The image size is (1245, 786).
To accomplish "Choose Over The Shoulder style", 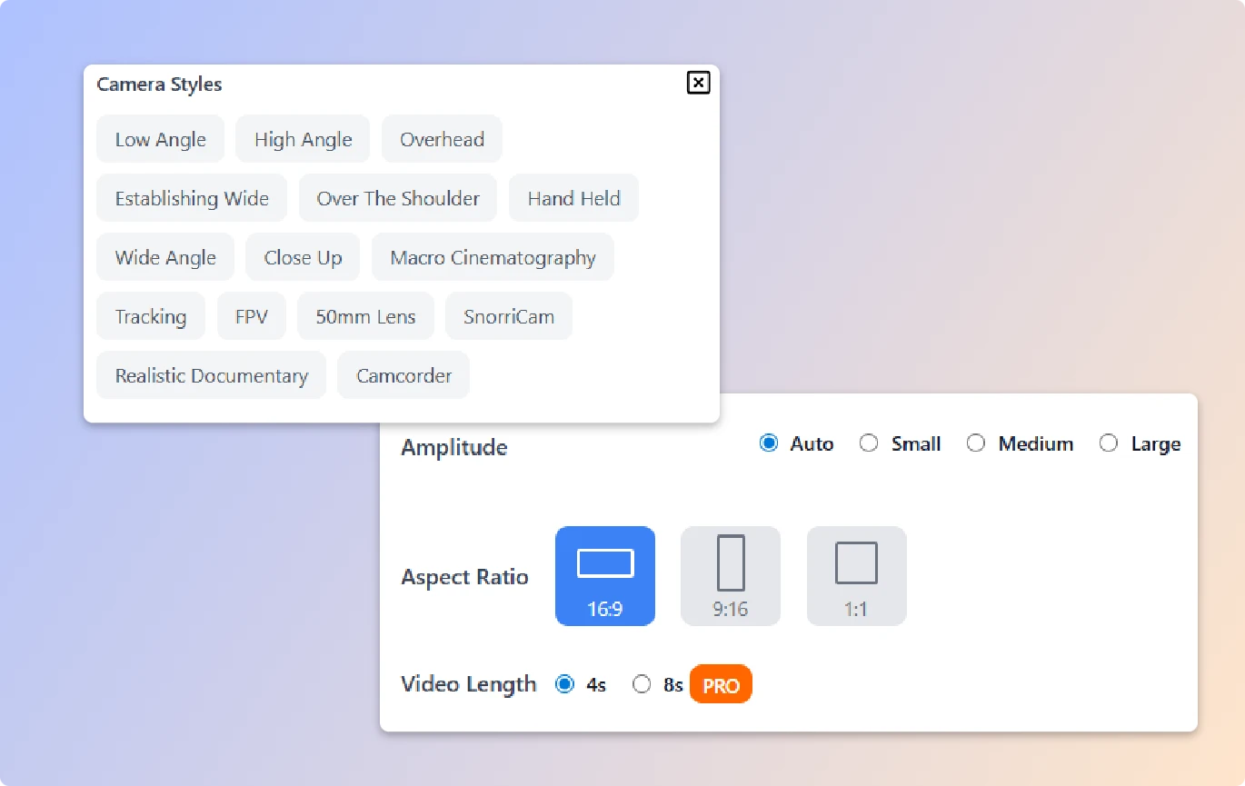I will [x=398, y=198].
